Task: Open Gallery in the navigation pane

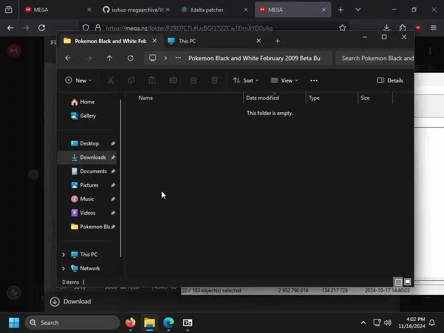Action: (88, 116)
